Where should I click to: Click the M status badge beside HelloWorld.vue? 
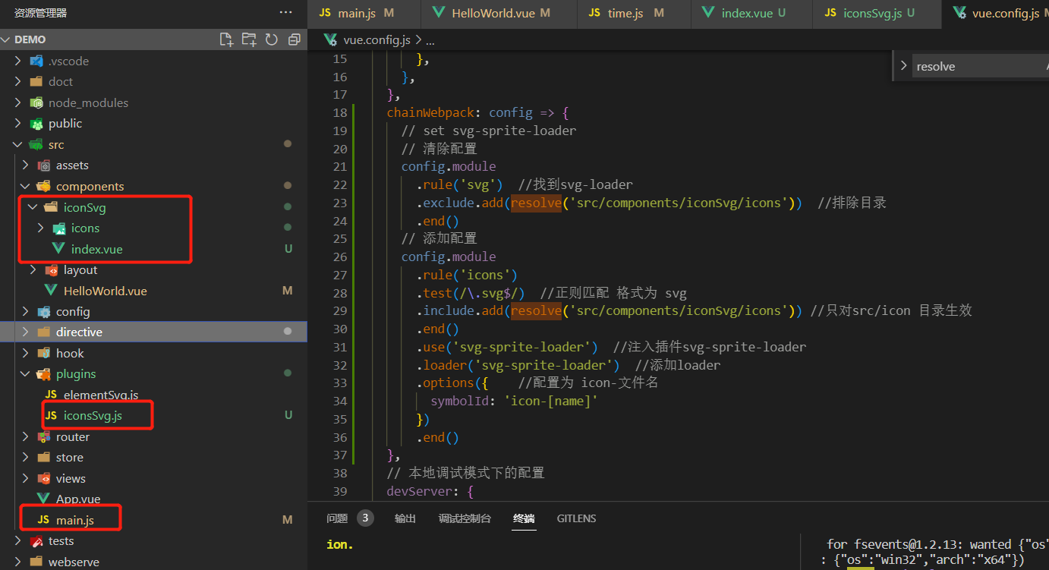click(288, 291)
